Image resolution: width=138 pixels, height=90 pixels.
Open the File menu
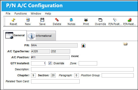click(8, 13)
